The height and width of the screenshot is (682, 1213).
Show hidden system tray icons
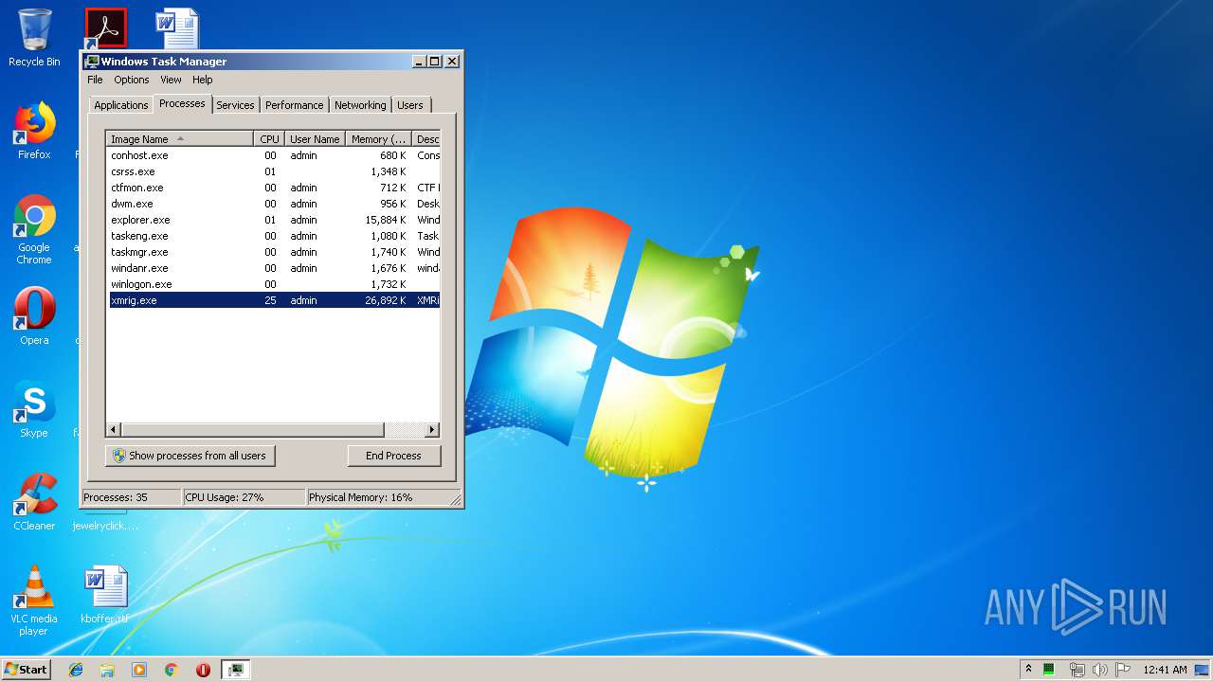tap(1028, 670)
